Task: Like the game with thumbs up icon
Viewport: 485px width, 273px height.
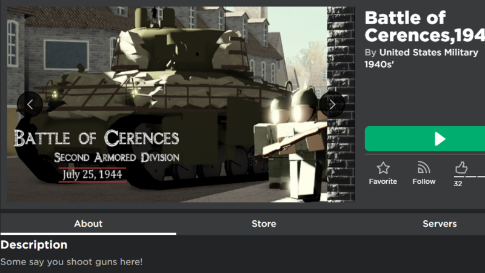Action: (x=461, y=167)
